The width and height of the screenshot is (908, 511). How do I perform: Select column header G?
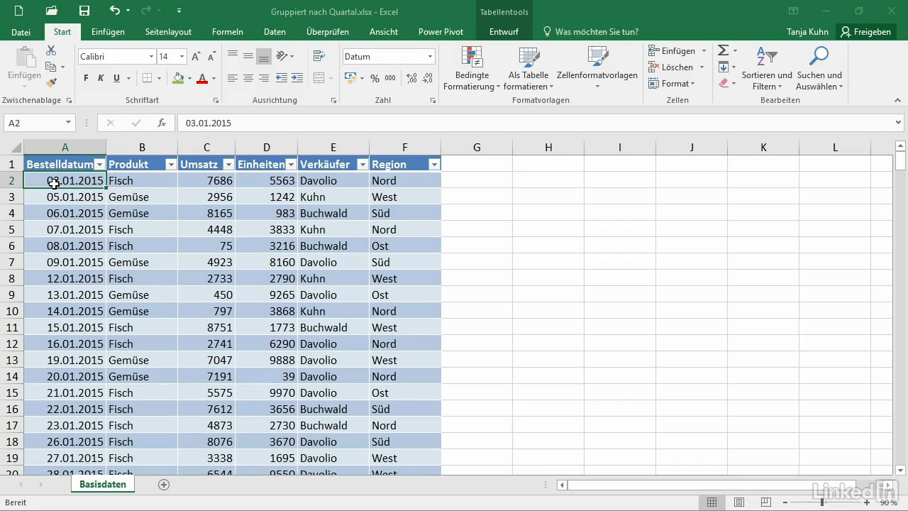[477, 148]
